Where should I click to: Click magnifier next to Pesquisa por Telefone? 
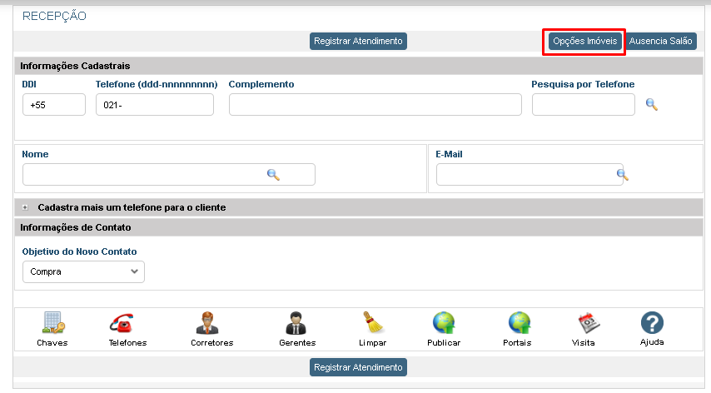pyautogui.click(x=652, y=105)
